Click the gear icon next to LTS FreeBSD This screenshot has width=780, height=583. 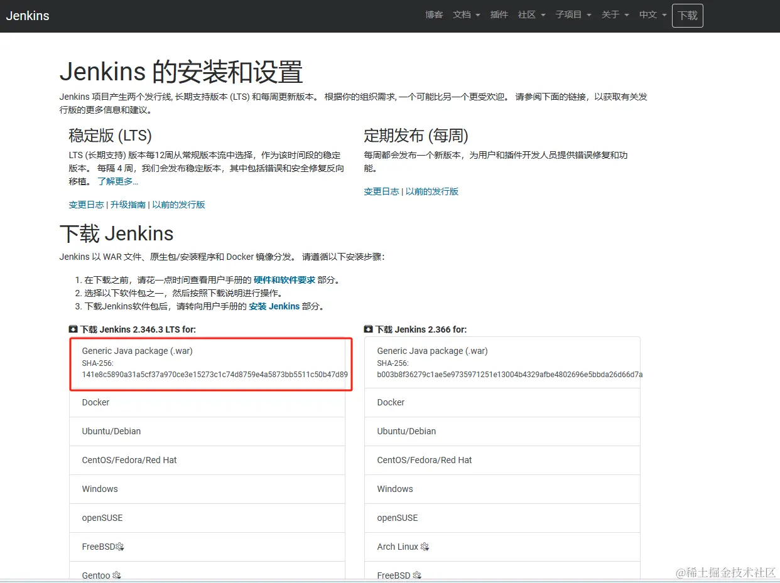(x=120, y=547)
